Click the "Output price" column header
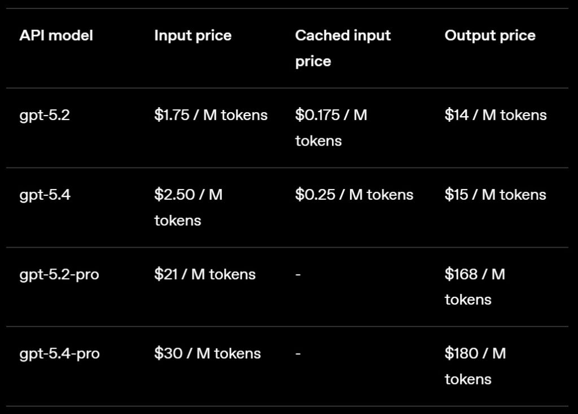578x414 pixels. coord(489,36)
